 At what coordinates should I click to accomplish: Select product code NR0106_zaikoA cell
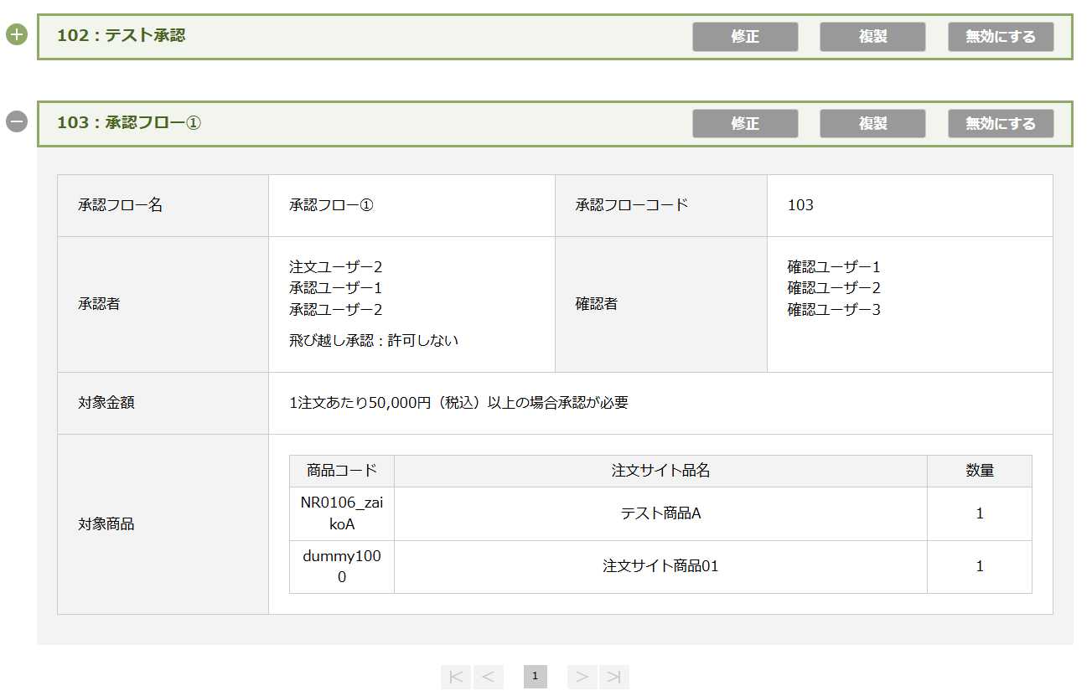(341, 513)
